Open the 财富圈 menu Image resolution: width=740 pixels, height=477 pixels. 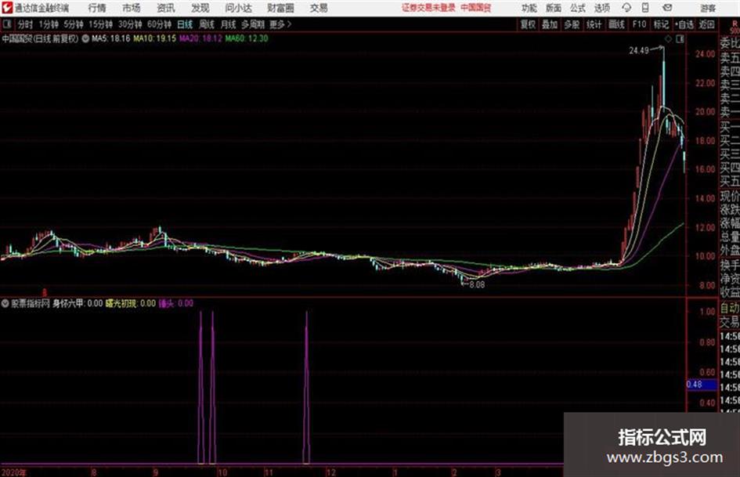pos(280,8)
